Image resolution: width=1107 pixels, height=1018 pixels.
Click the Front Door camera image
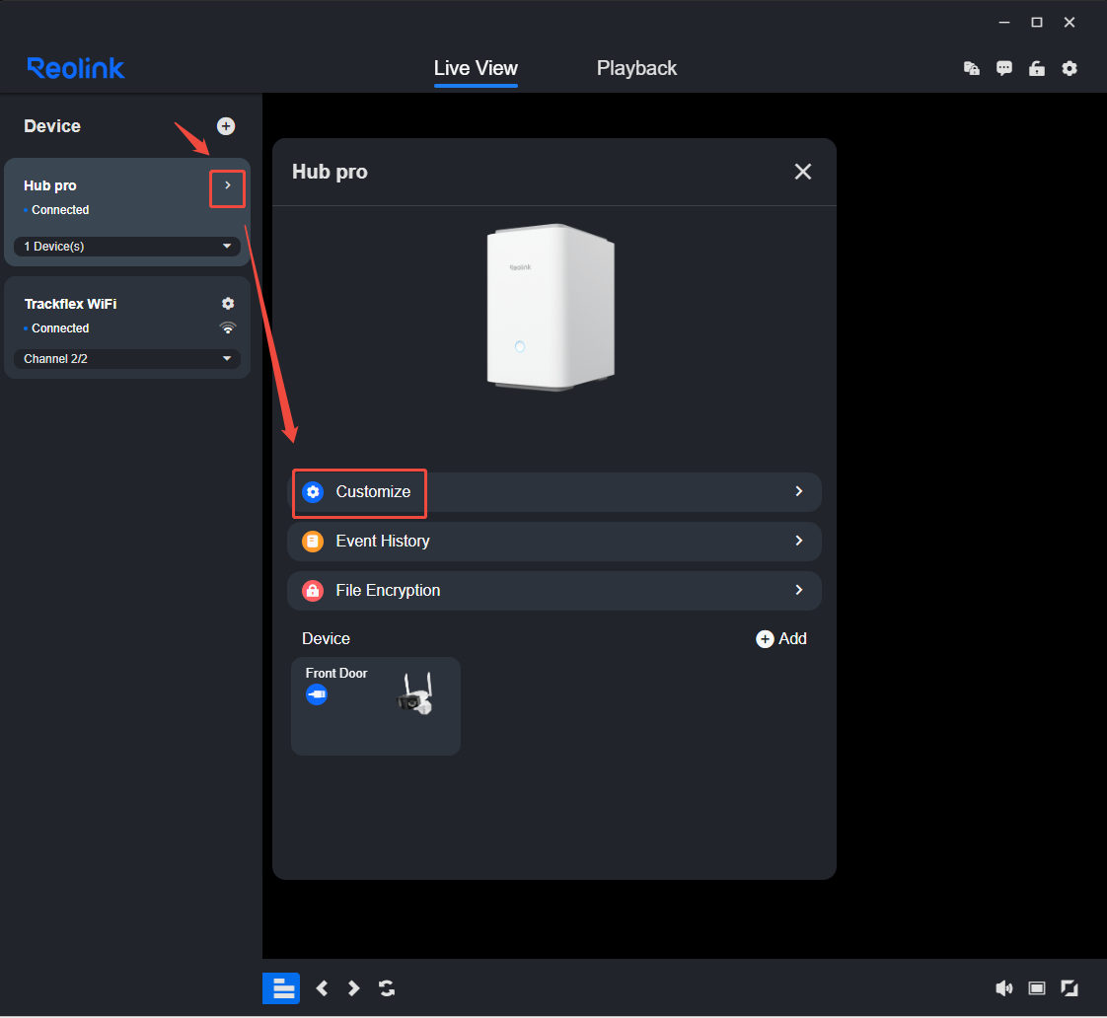415,694
